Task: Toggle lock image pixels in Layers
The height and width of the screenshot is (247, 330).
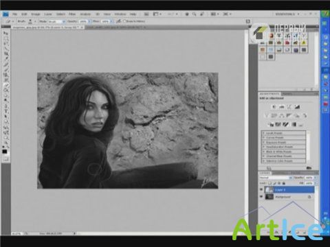Action: tap(274, 183)
